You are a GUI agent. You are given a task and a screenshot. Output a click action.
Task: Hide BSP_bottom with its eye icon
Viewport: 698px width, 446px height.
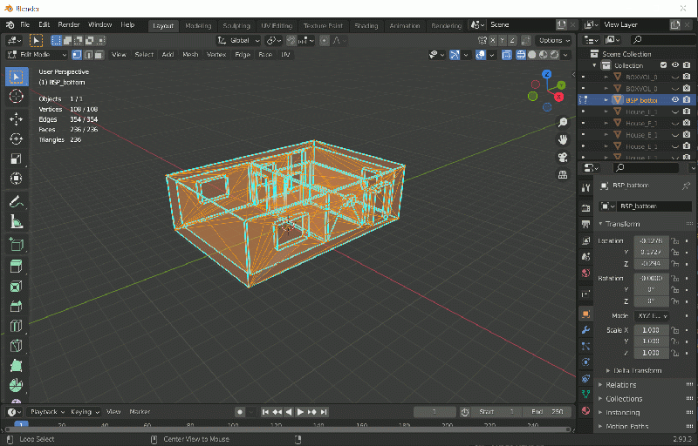[674, 100]
